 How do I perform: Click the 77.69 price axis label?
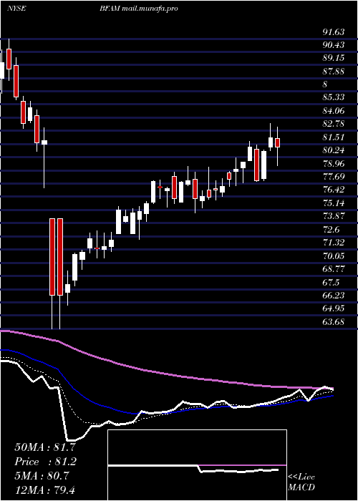(334, 177)
